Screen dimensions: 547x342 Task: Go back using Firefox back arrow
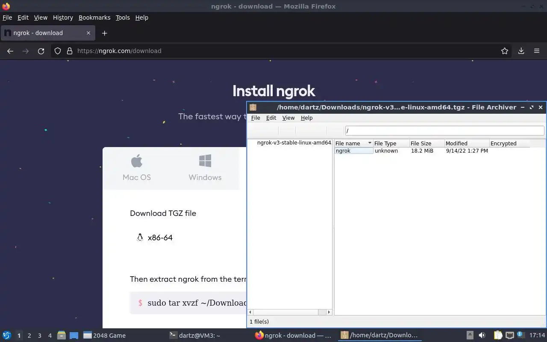(10, 51)
